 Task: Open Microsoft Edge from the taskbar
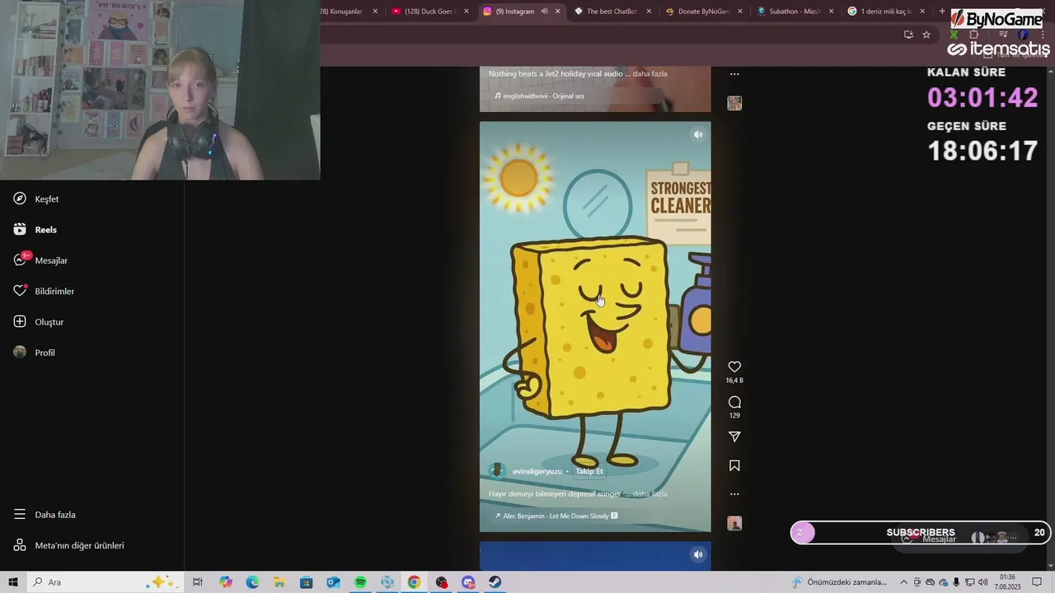[252, 582]
